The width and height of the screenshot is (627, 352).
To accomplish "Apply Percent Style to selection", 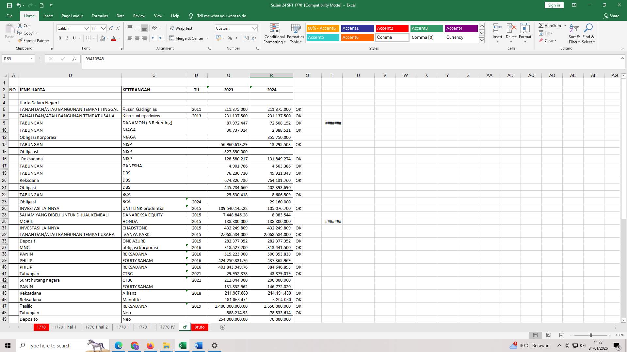I will (230, 38).
